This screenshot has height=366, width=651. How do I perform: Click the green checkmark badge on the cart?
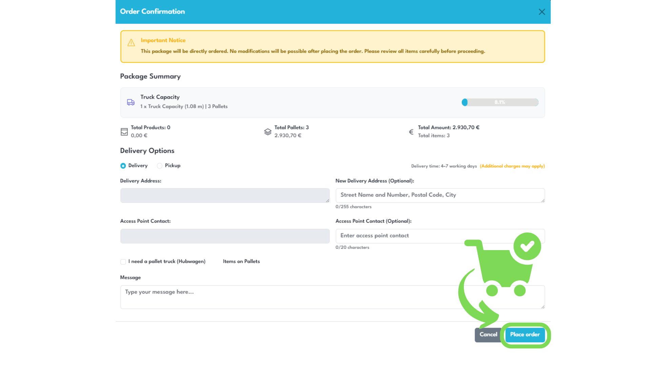click(527, 246)
